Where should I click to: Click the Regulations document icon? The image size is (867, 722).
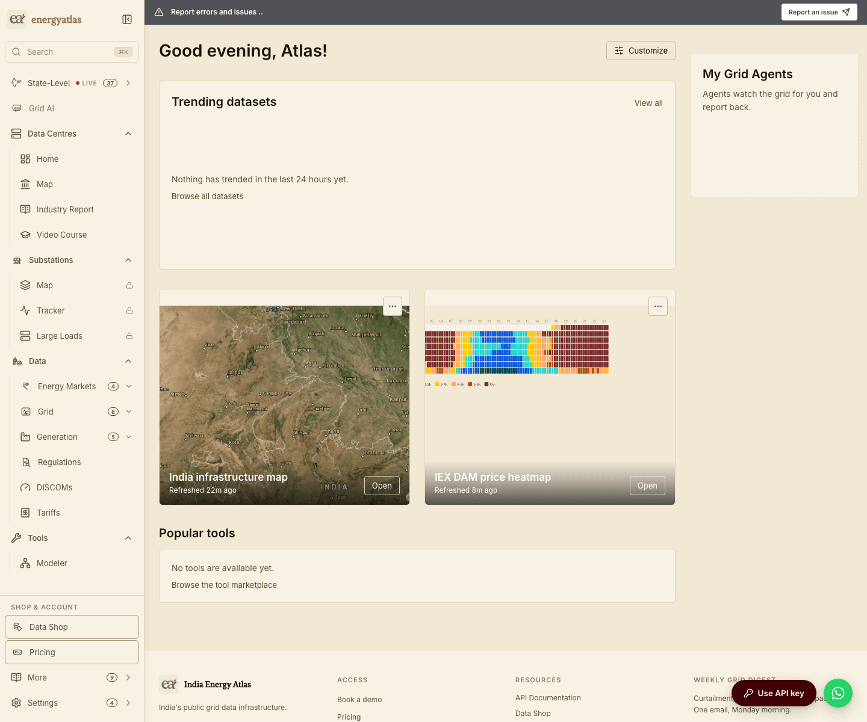click(26, 462)
